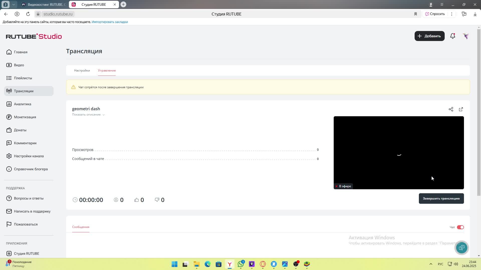The height and width of the screenshot is (270, 481).
Task: End stream with Завершить трансляцию button
Action: pos(441,198)
